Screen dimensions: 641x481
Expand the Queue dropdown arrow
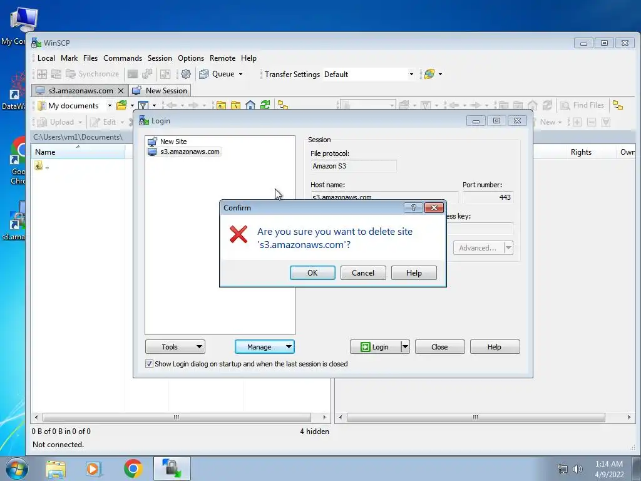(240, 74)
